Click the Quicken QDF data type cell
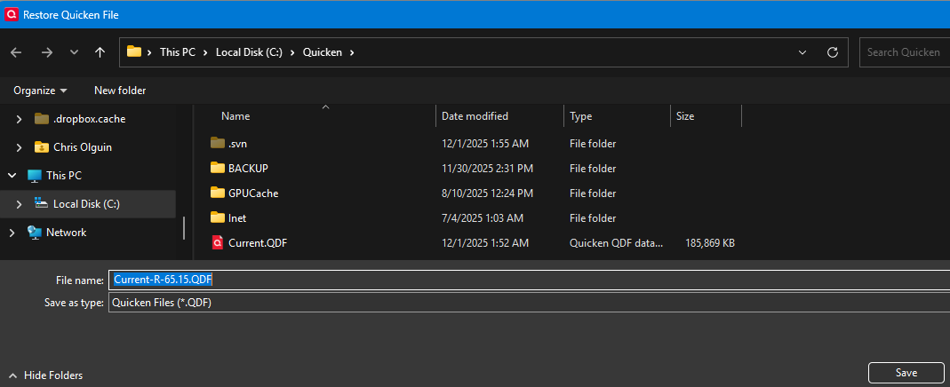The image size is (950, 387). pyautogui.click(x=616, y=243)
